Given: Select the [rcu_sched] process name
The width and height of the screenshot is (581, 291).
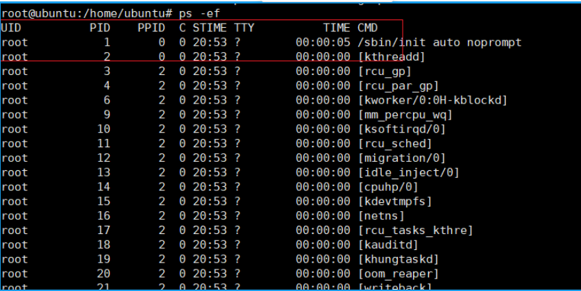Looking at the screenshot, I should coord(395,144).
